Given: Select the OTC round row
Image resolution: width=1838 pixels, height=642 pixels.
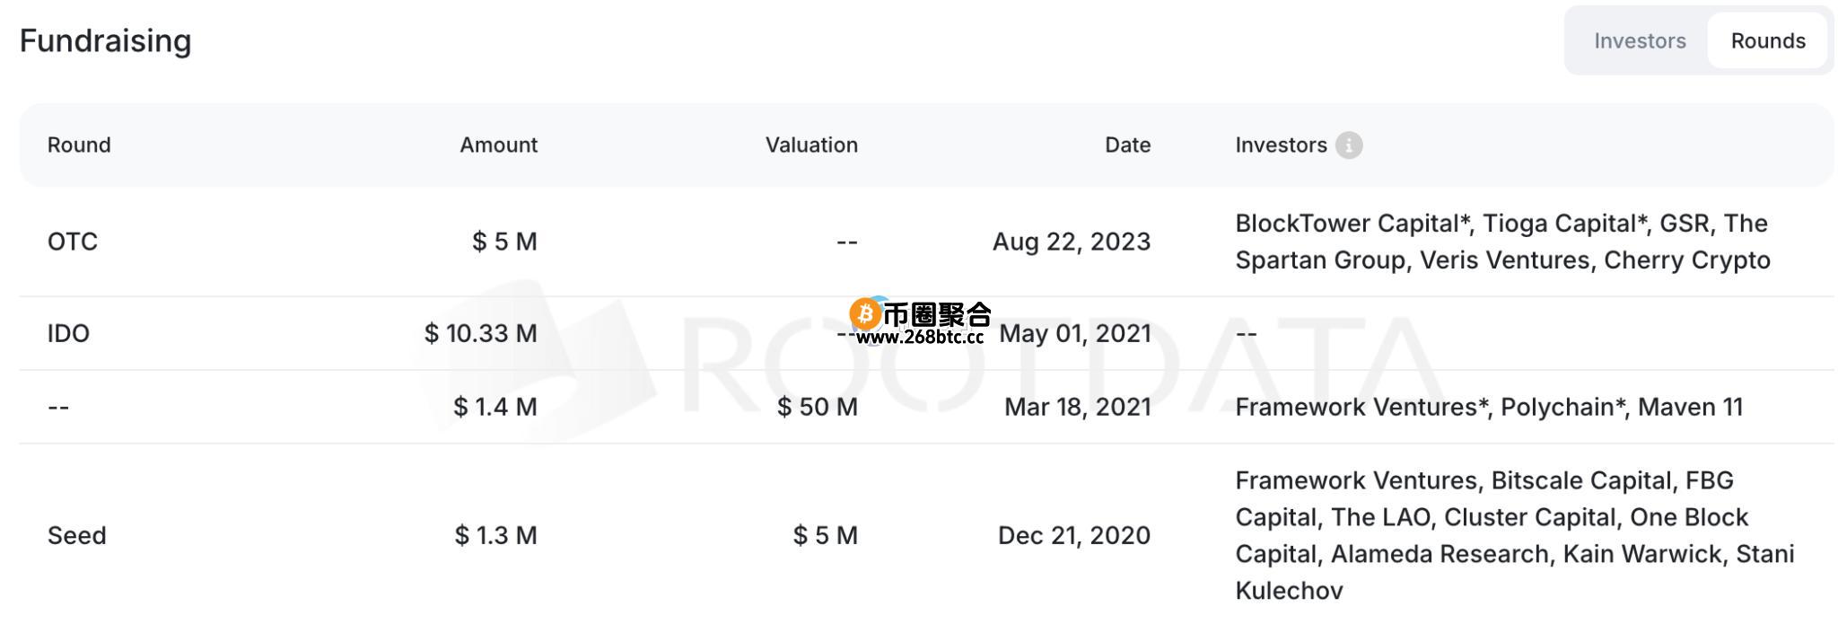Looking at the screenshot, I should click(926, 242).
